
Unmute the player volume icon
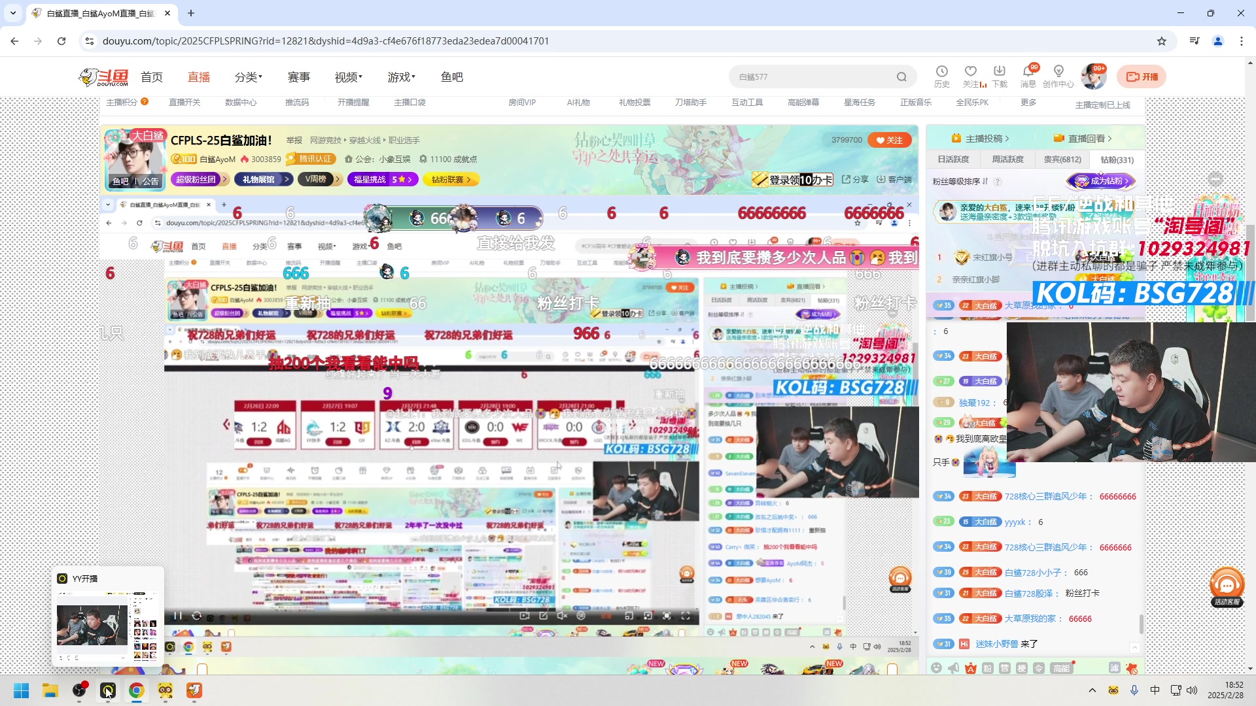[561, 616]
